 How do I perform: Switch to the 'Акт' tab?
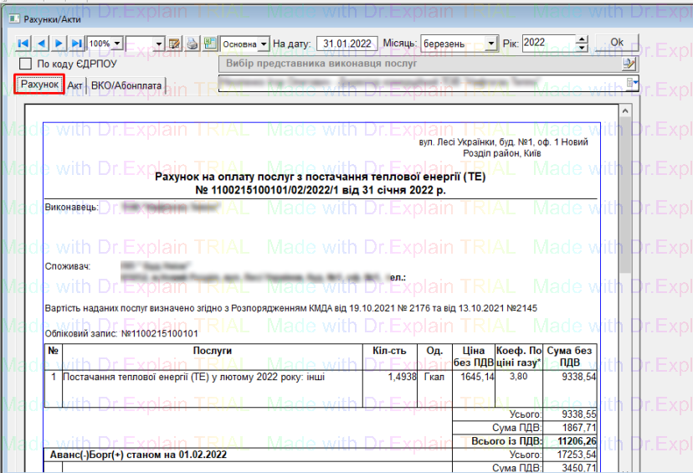(x=75, y=85)
